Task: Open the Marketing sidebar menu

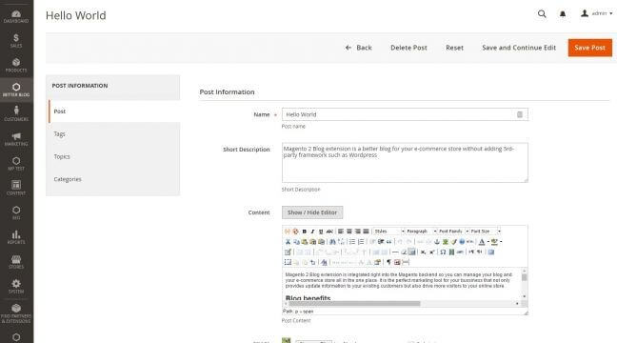Action: (x=16, y=139)
